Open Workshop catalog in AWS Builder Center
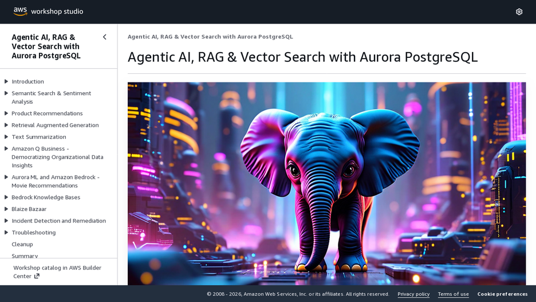This screenshot has height=302, width=536. (57, 272)
